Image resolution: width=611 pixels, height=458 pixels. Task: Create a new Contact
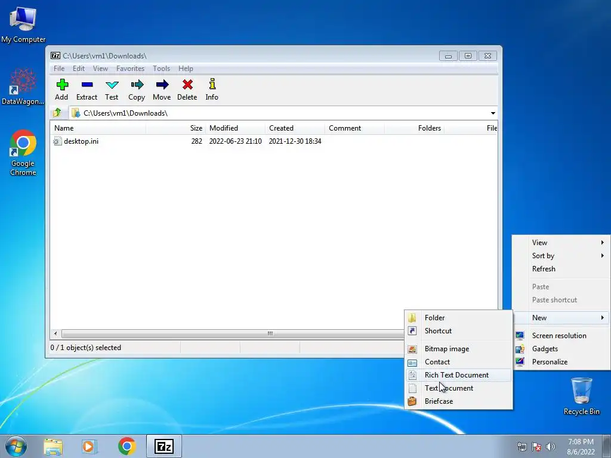(459, 362)
